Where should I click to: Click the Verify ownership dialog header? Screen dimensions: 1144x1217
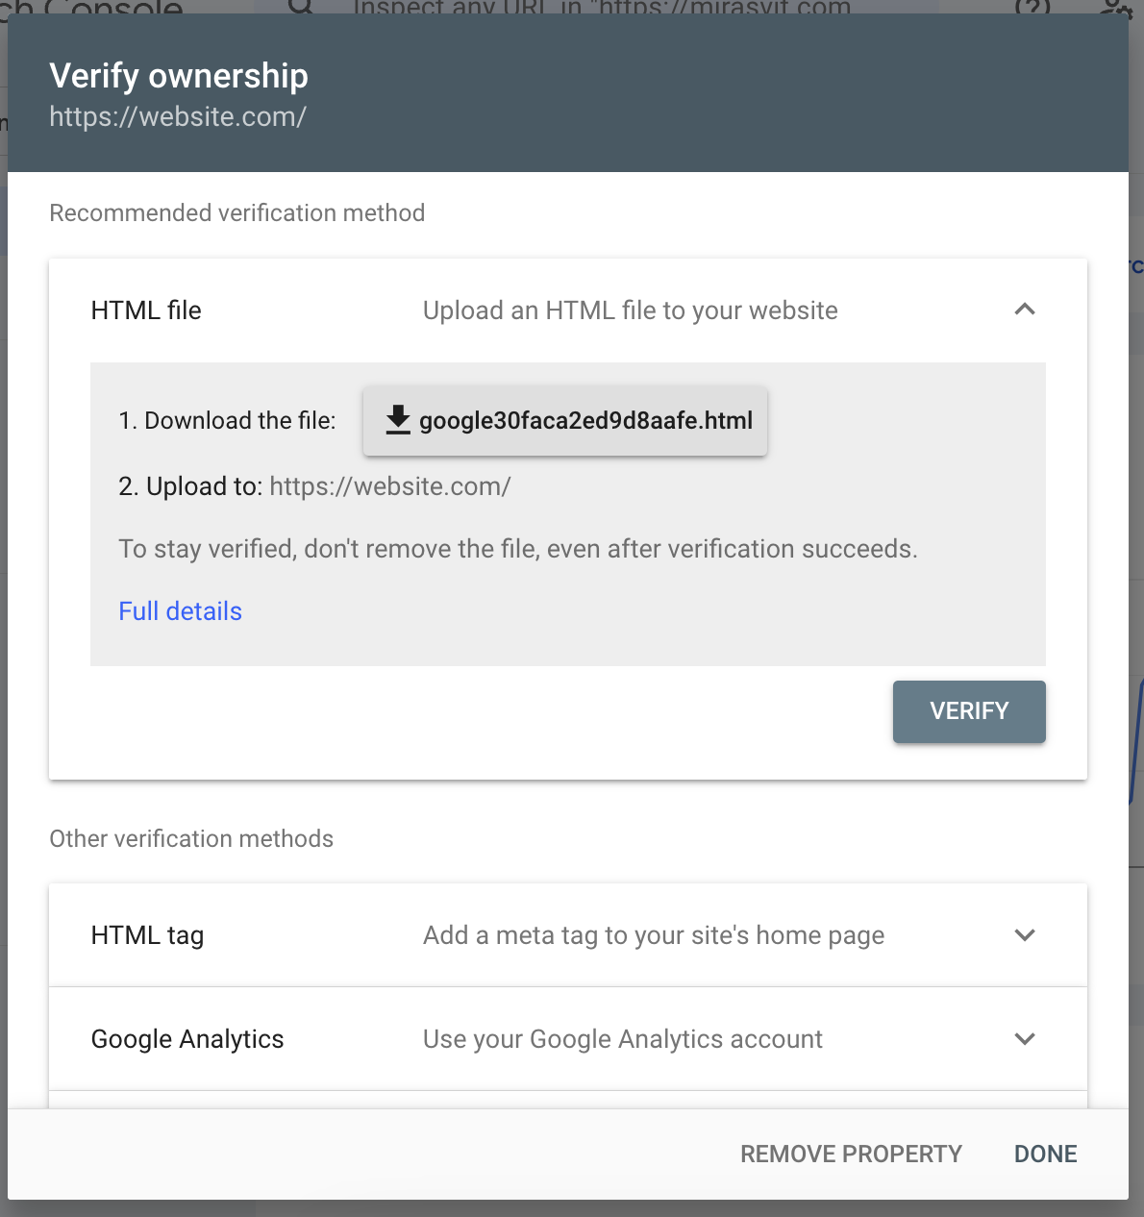(x=179, y=75)
